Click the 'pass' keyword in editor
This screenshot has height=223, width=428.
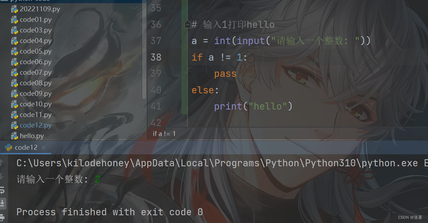click(225, 74)
